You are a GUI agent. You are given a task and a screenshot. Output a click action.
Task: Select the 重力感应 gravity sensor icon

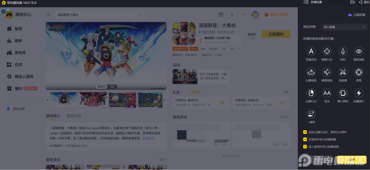[343, 93]
